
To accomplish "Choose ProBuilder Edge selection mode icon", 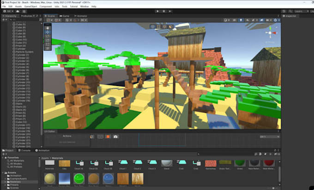I will click(164, 26).
